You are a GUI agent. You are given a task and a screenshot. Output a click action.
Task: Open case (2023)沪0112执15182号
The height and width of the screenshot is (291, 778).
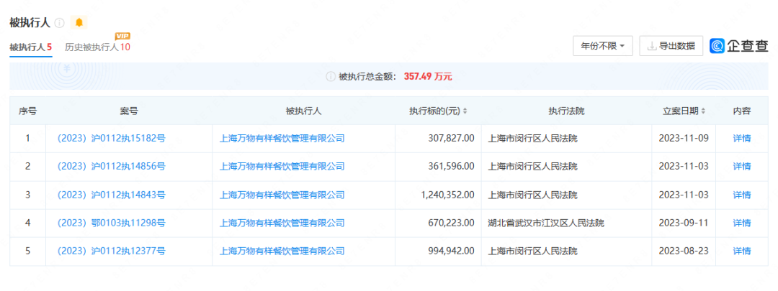tap(111, 139)
